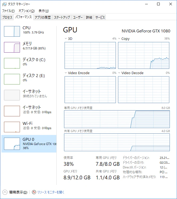Click the Copy engine utilization graph
This screenshot has width=177, height=199.
tap(144, 55)
